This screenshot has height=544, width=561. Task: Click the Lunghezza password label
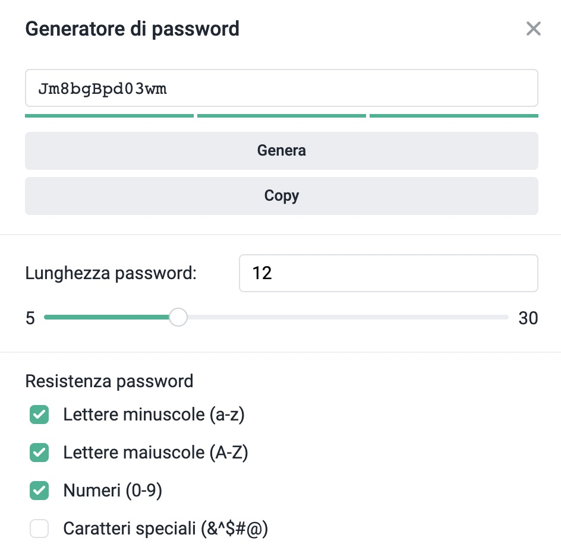point(111,273)
